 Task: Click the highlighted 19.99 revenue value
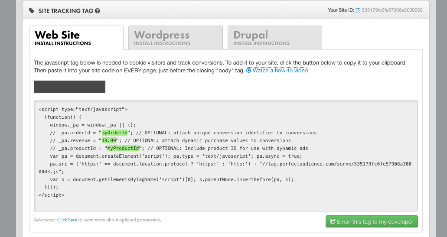pos(109,140)
